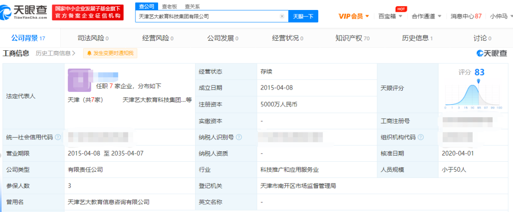
Task: Switch to 查关系 search tab
Action: tap(192, 6)
